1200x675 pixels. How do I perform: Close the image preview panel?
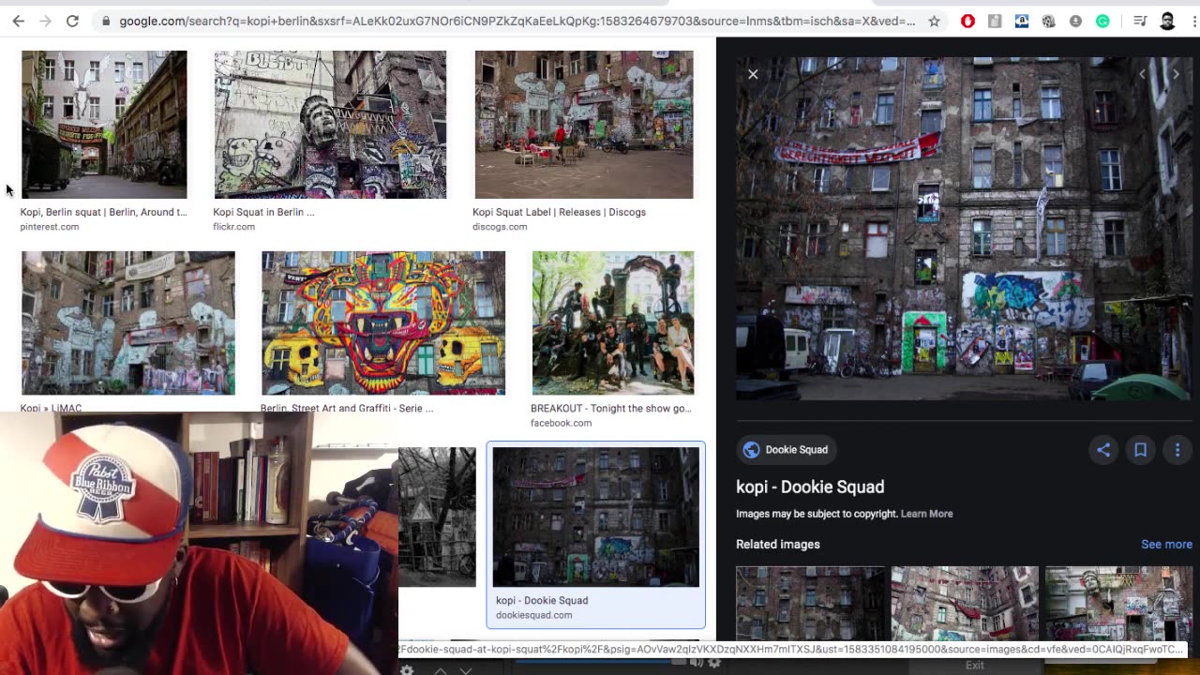(x=753, y=74)
